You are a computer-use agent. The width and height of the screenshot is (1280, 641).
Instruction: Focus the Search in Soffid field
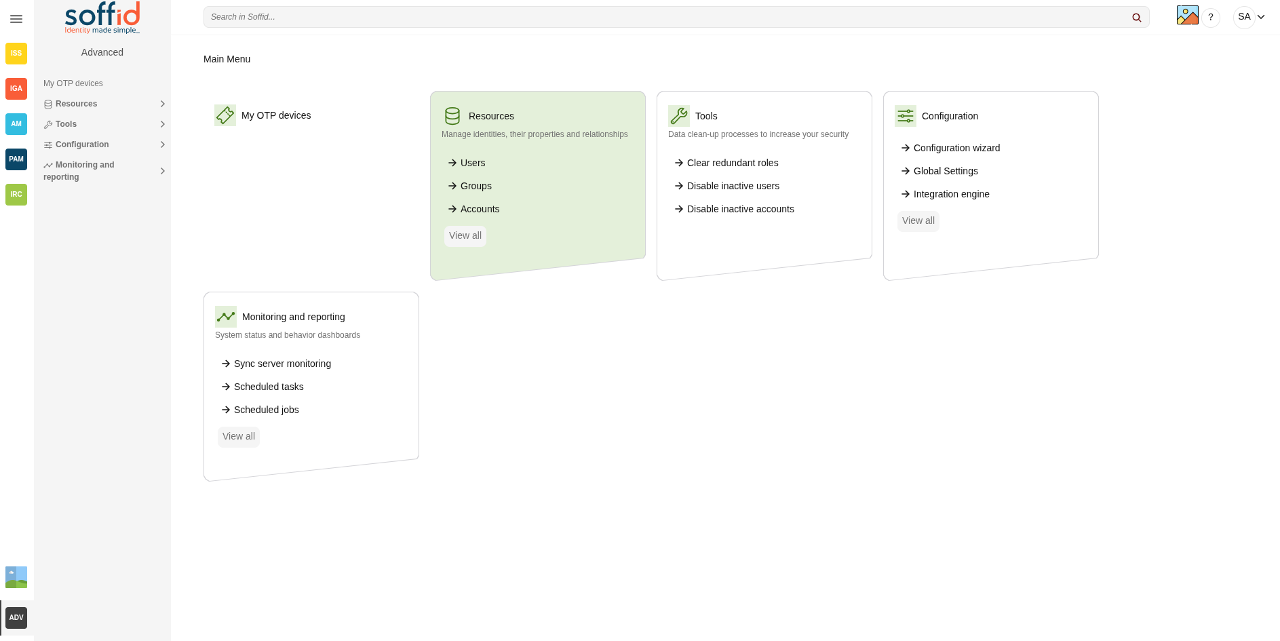668,17
